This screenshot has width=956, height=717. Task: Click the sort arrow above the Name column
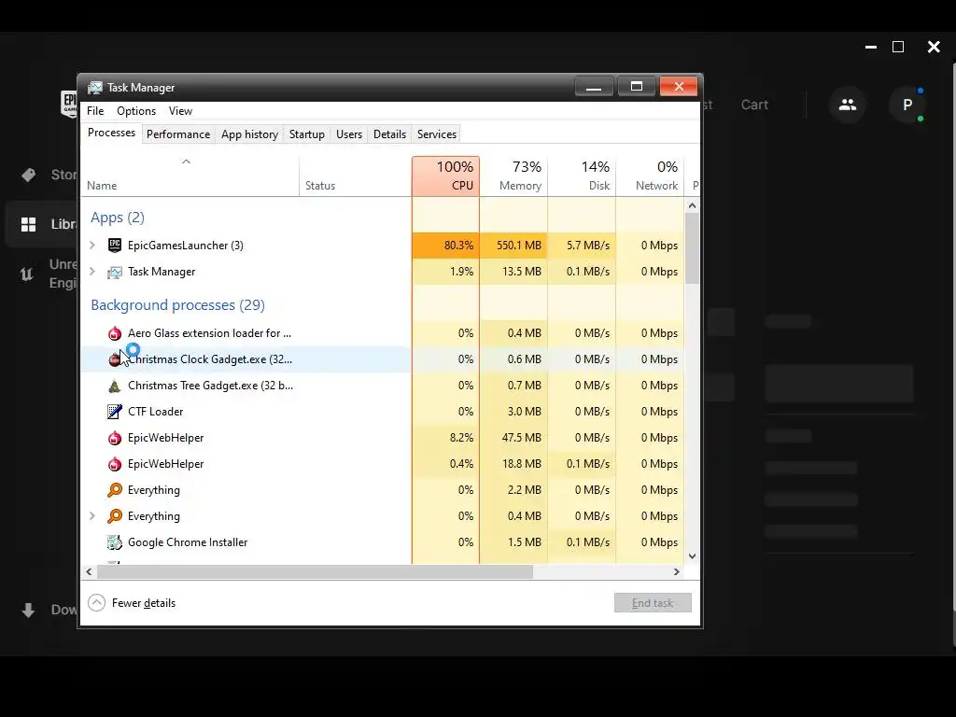tap(187, 162)
